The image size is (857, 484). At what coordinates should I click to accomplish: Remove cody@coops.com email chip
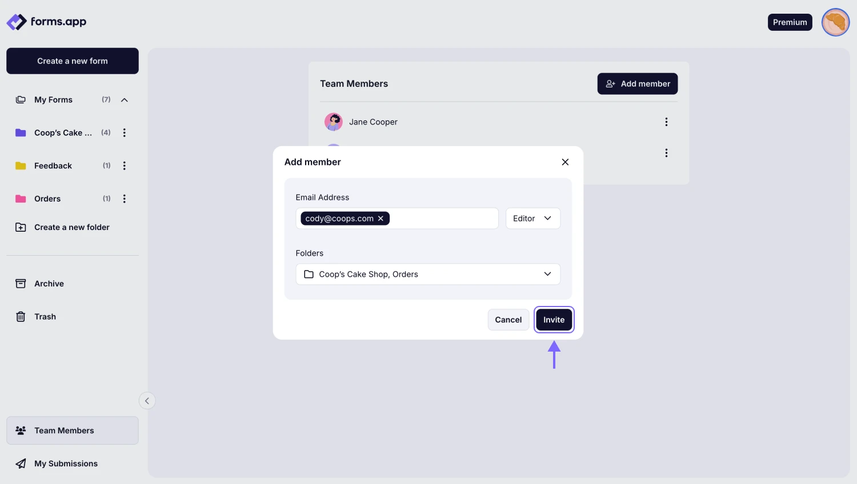[x=381, y=218]
